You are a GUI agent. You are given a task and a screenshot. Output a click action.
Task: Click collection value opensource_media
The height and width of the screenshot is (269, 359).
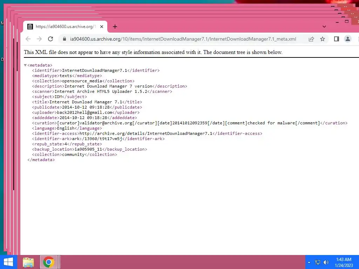(x=82, y=81)
